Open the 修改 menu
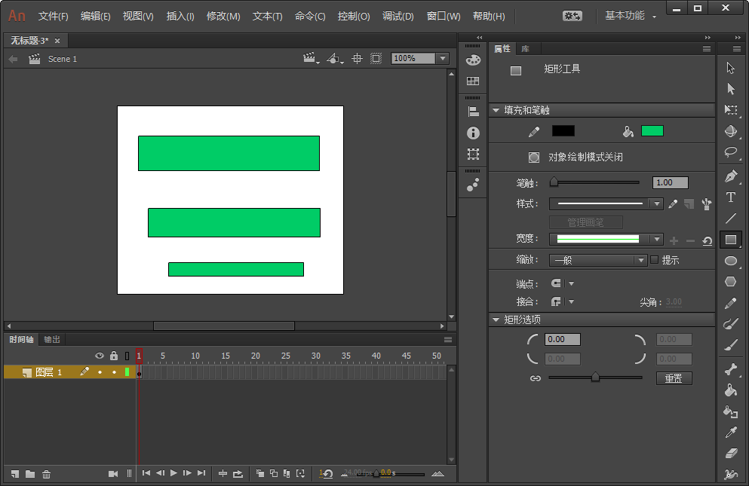The width and height of the screenshot is (749, 486). pyautogui.click(x=223, y=16)
